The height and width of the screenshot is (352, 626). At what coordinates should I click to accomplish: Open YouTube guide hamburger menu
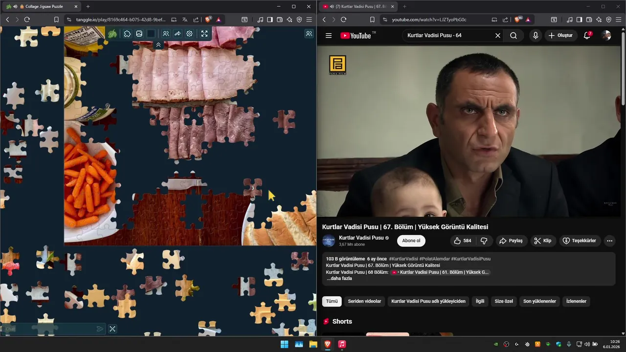329,36
